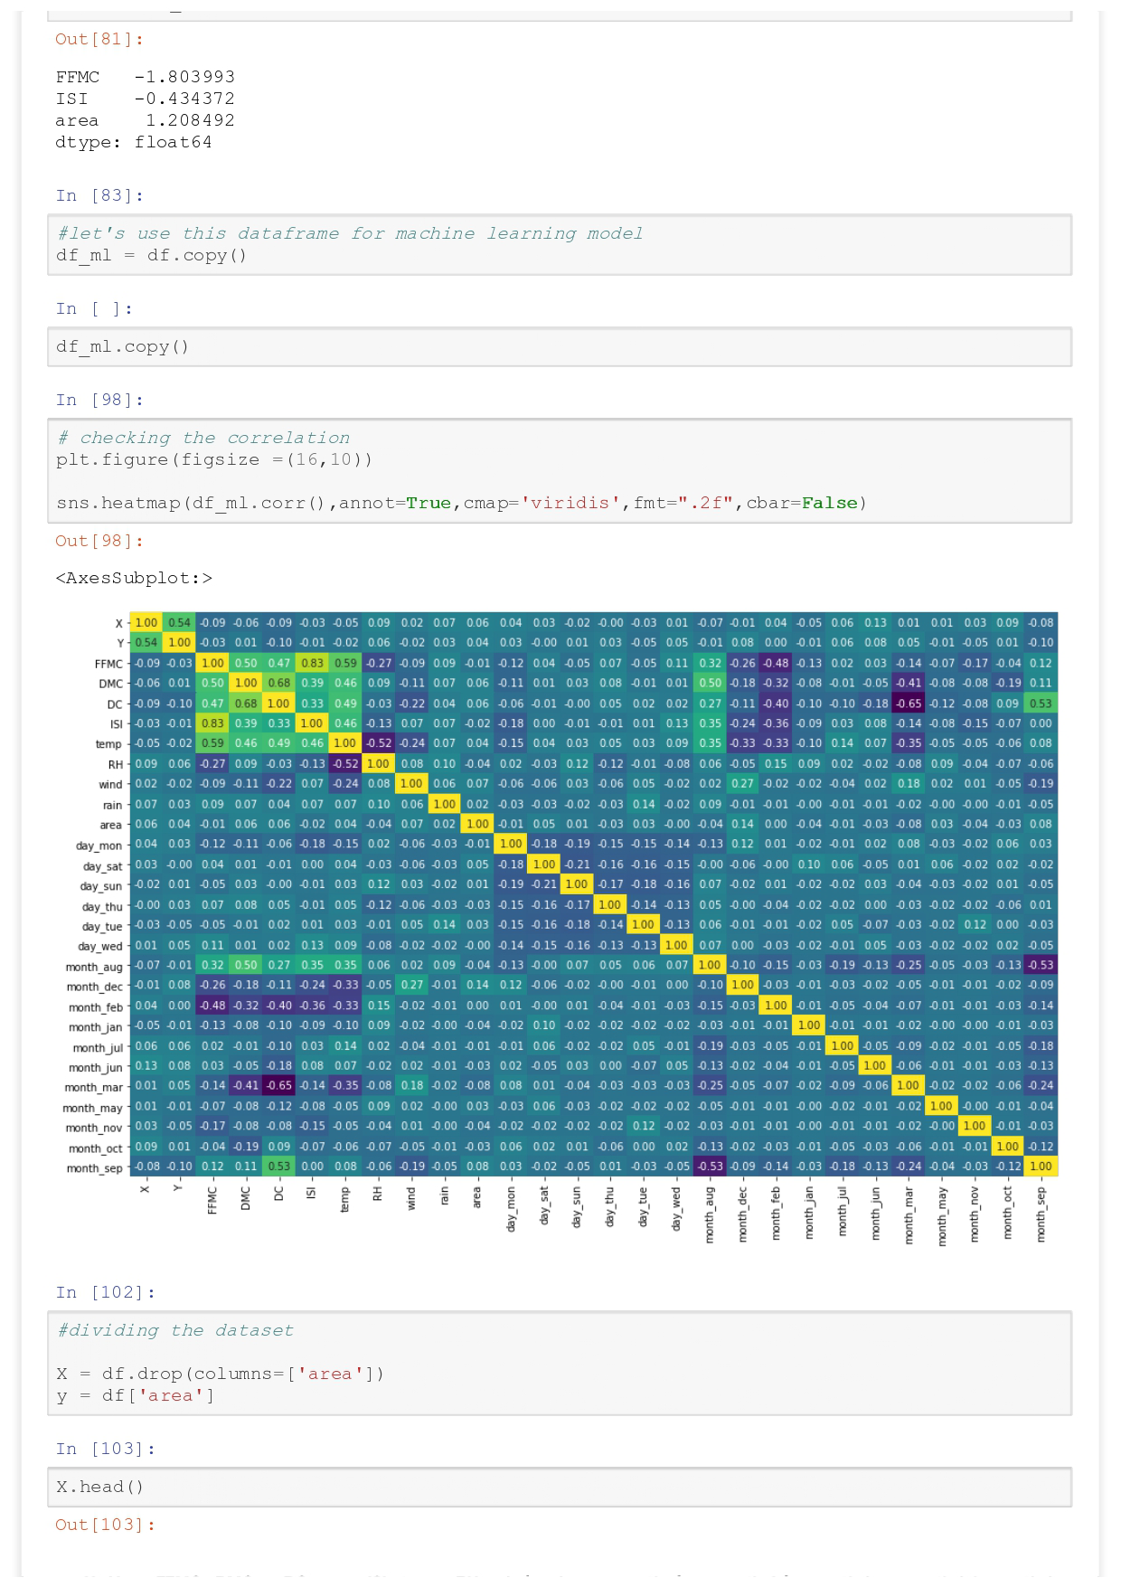Click the temp label on heatmap y-axis

click(x=108, y=744)
